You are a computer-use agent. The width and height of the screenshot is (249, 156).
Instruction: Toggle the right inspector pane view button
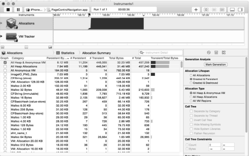click(242, 10)
